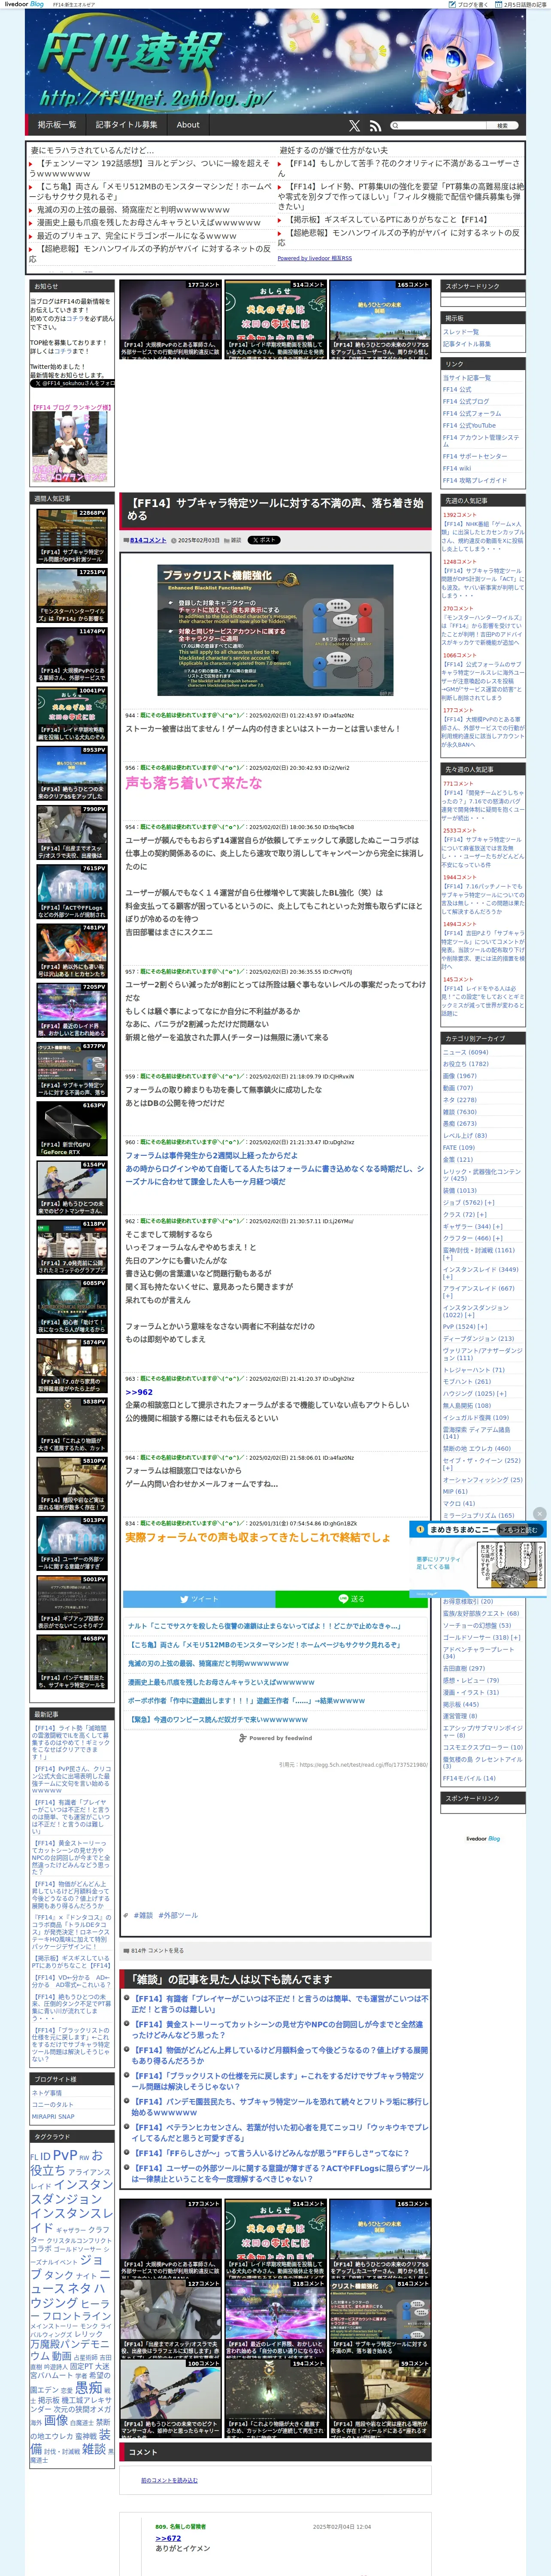Open the ニュース (6094) category link
551x2576 pixels.
tap(465, 1052)
